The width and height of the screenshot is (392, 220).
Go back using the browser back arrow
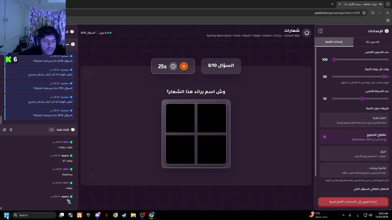[x=387, y=13]
